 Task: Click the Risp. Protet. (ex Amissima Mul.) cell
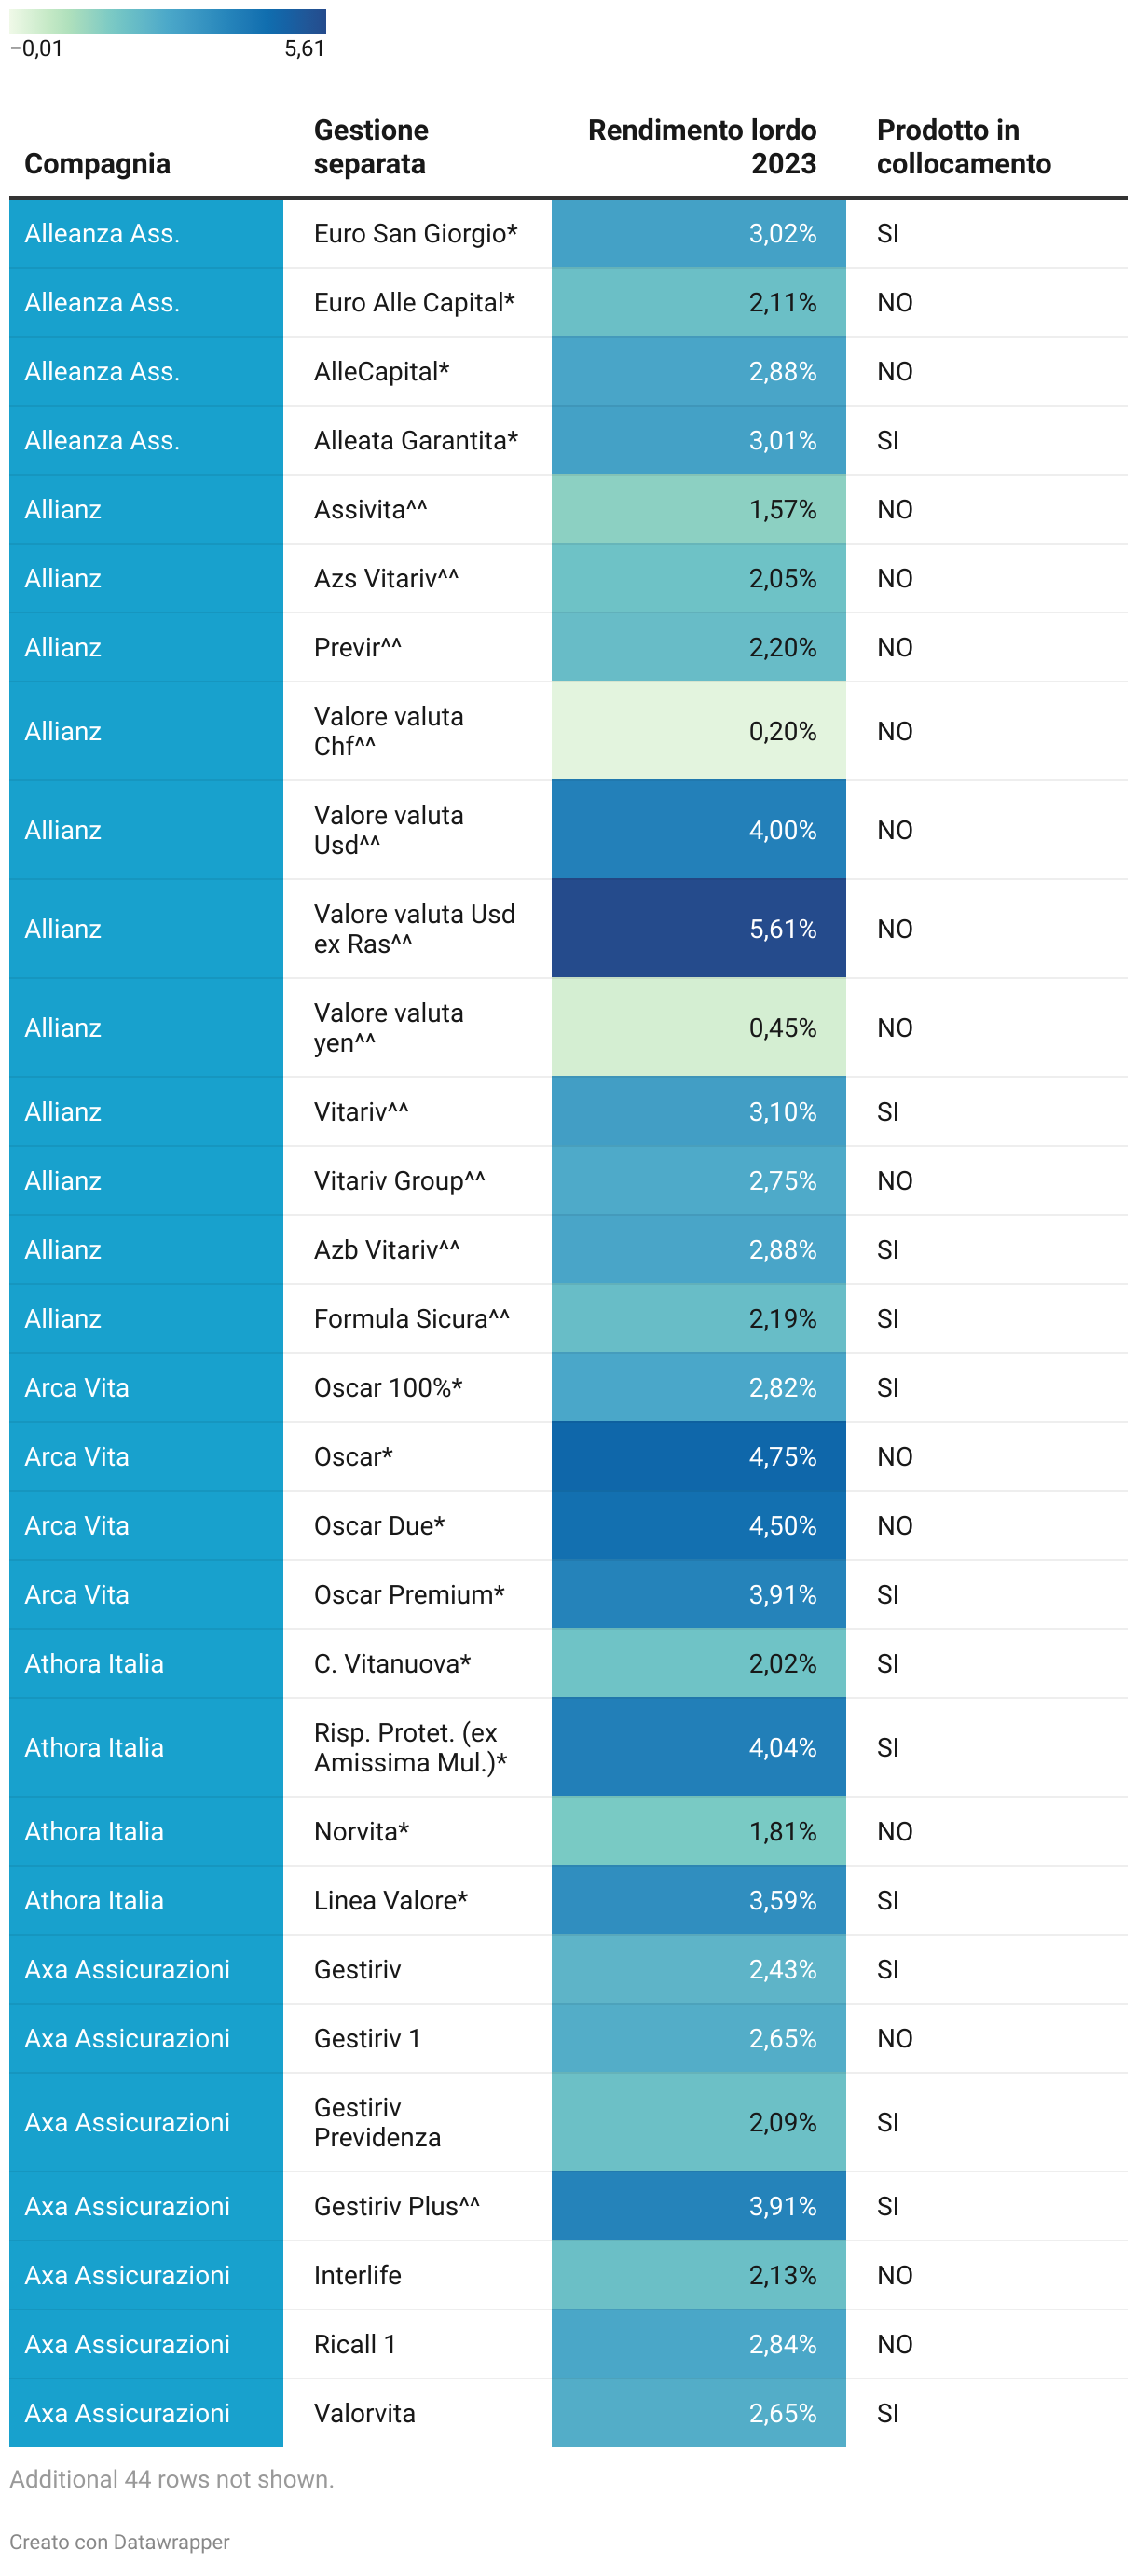(x=410, y=1747)
